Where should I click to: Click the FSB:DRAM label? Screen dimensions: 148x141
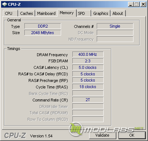coord(58,61)
